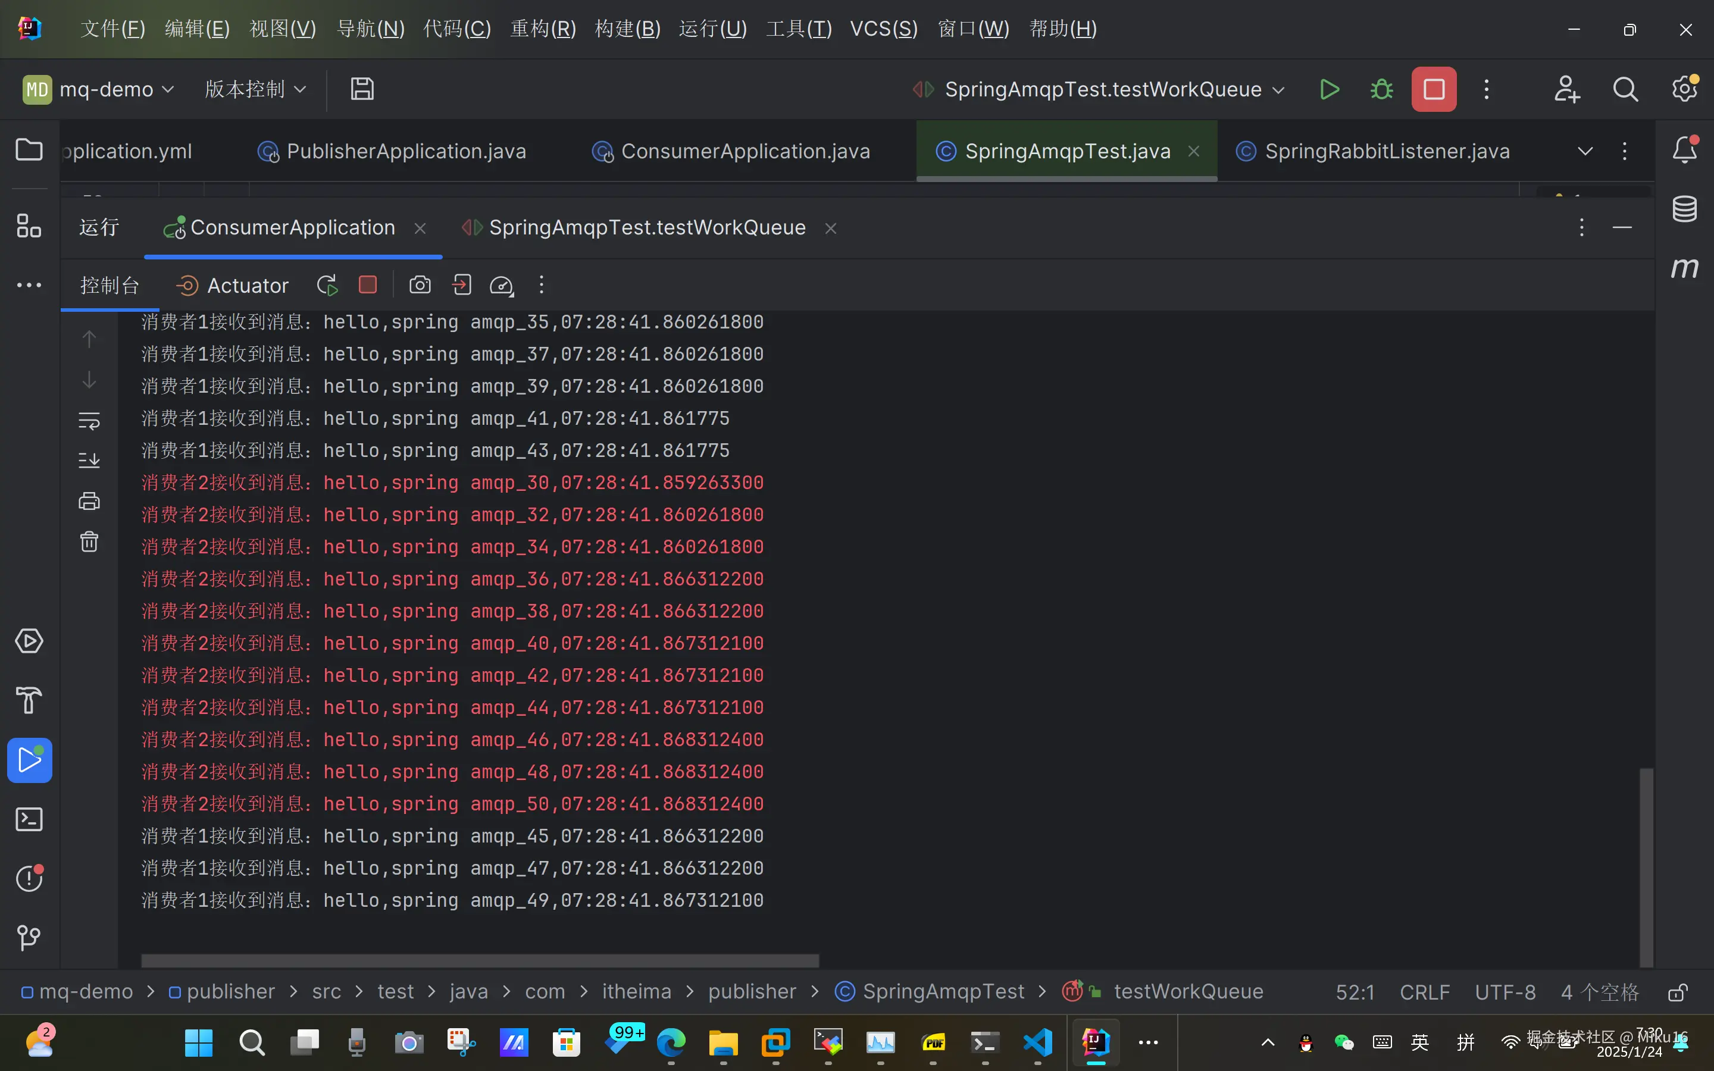Open the 构建(B) menu

[x=627, y=29]
